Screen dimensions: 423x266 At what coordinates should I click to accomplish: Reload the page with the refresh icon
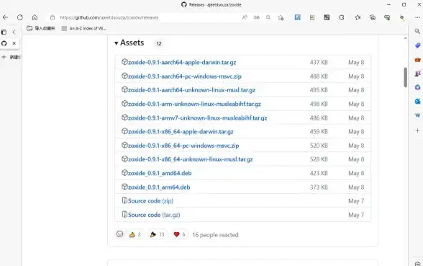pyautogui.click(x=20, y=17)
